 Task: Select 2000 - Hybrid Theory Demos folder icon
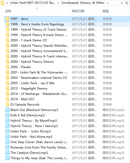[7, 62]
